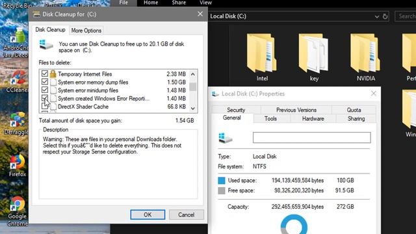Close the Disk Cleanup dialog window

pos(200,14)
